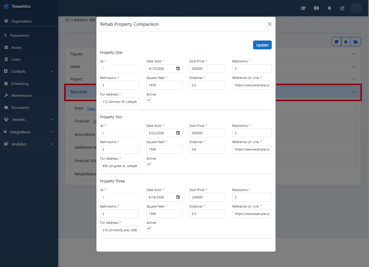The image size is (369, 267).
Task: Click Property Two Reference Url Link field
Action: coord(252,149)
